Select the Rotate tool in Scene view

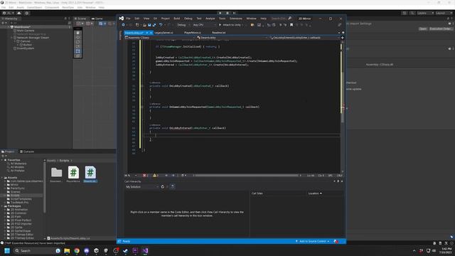77,42
